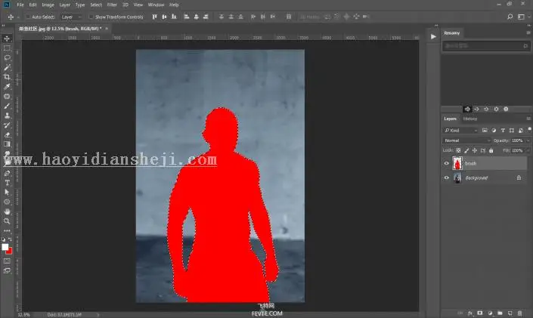Toggle Lock transparent pixels
Image resolution: width=533 pixels, height=318 pixels.
(458, 150)
